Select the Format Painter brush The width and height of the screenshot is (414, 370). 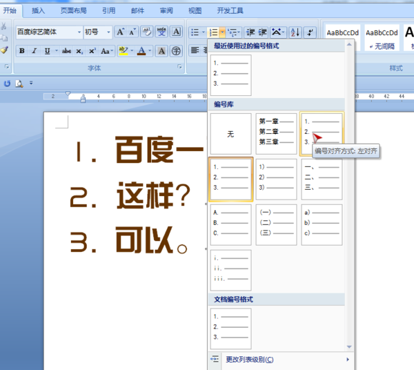4,50
